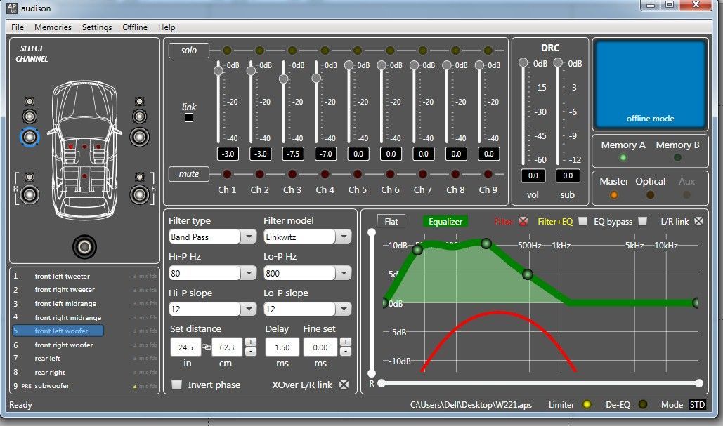Click the Equalizer button
This screenshot has width=723, height=426.
click(x=445, y=222)
